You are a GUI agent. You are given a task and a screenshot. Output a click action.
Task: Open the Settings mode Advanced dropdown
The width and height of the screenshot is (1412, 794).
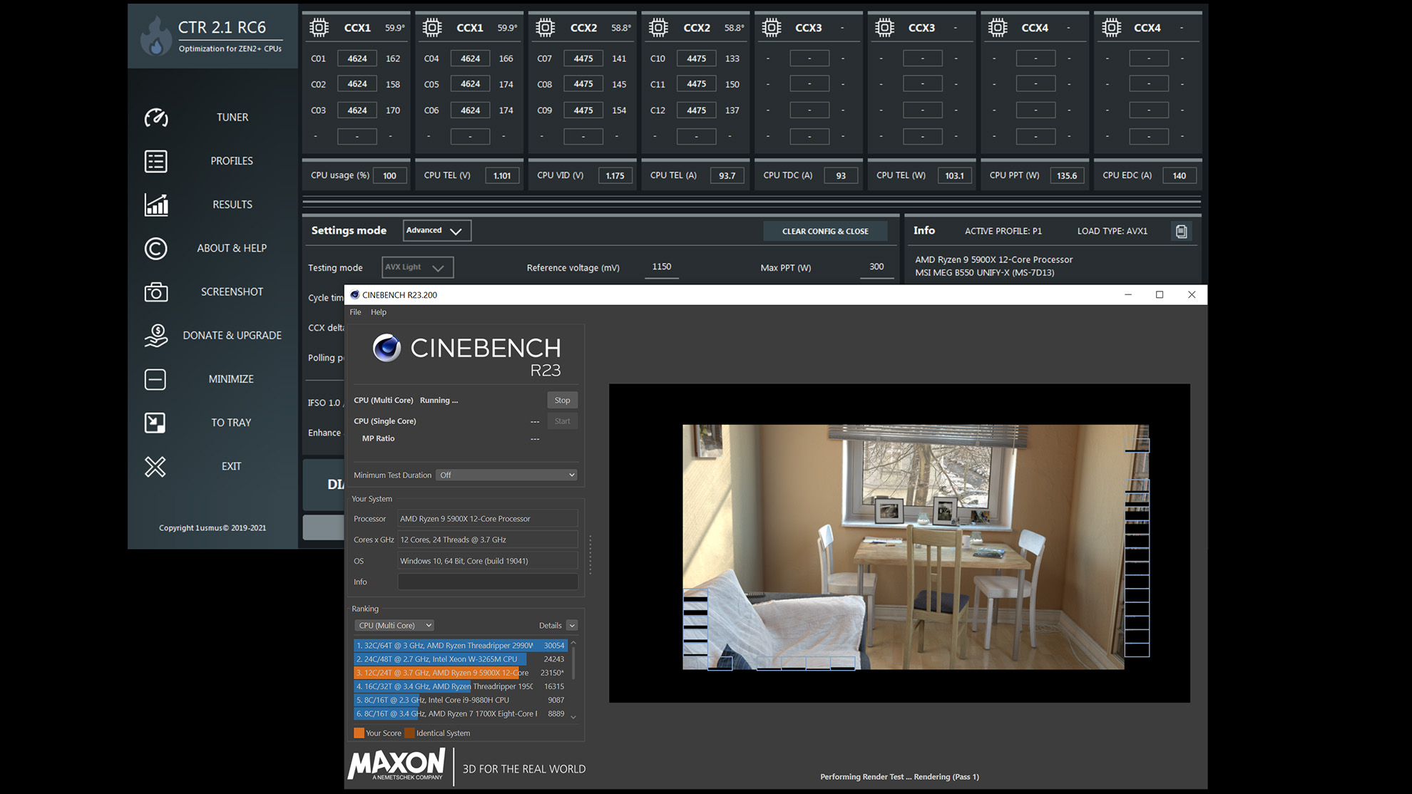tap(436, 230)
